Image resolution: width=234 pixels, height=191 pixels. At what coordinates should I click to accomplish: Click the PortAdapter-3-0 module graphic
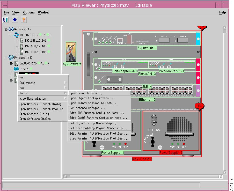[x=125, y=65]
